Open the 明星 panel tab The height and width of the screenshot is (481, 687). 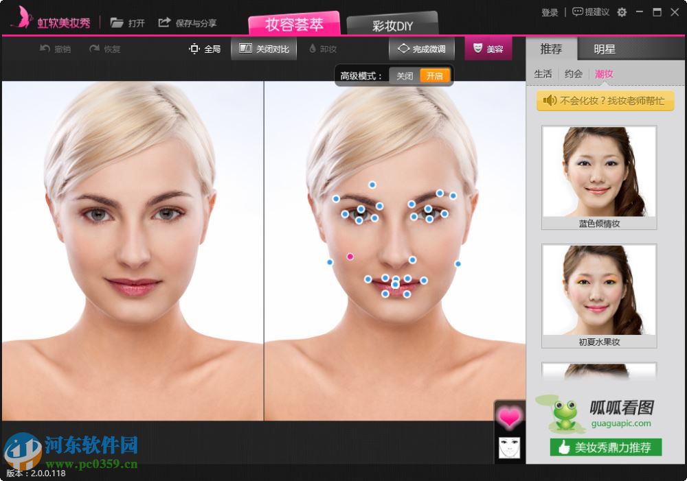(605, 49)
